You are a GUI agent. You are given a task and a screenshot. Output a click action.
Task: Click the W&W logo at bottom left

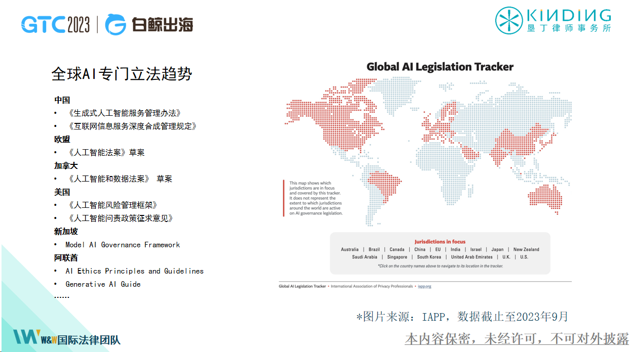[x=26, y=337]
